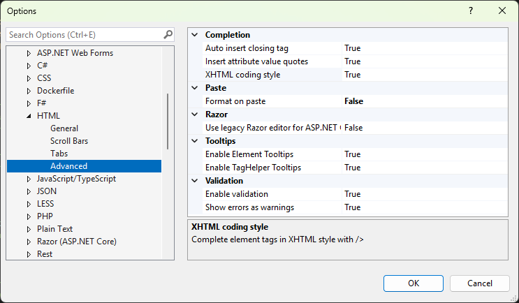Viewport: 519px width, 303px height.
Task: Click OK to save the options
Action: [x=413, y=283]
